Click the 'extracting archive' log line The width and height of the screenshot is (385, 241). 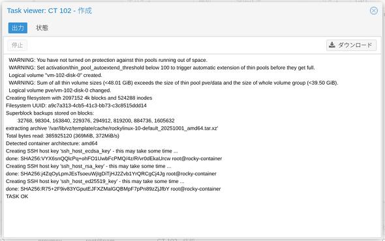coord(112,128)
